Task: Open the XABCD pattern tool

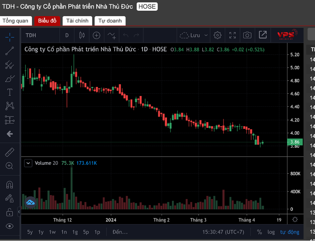Action: [9, 106]
